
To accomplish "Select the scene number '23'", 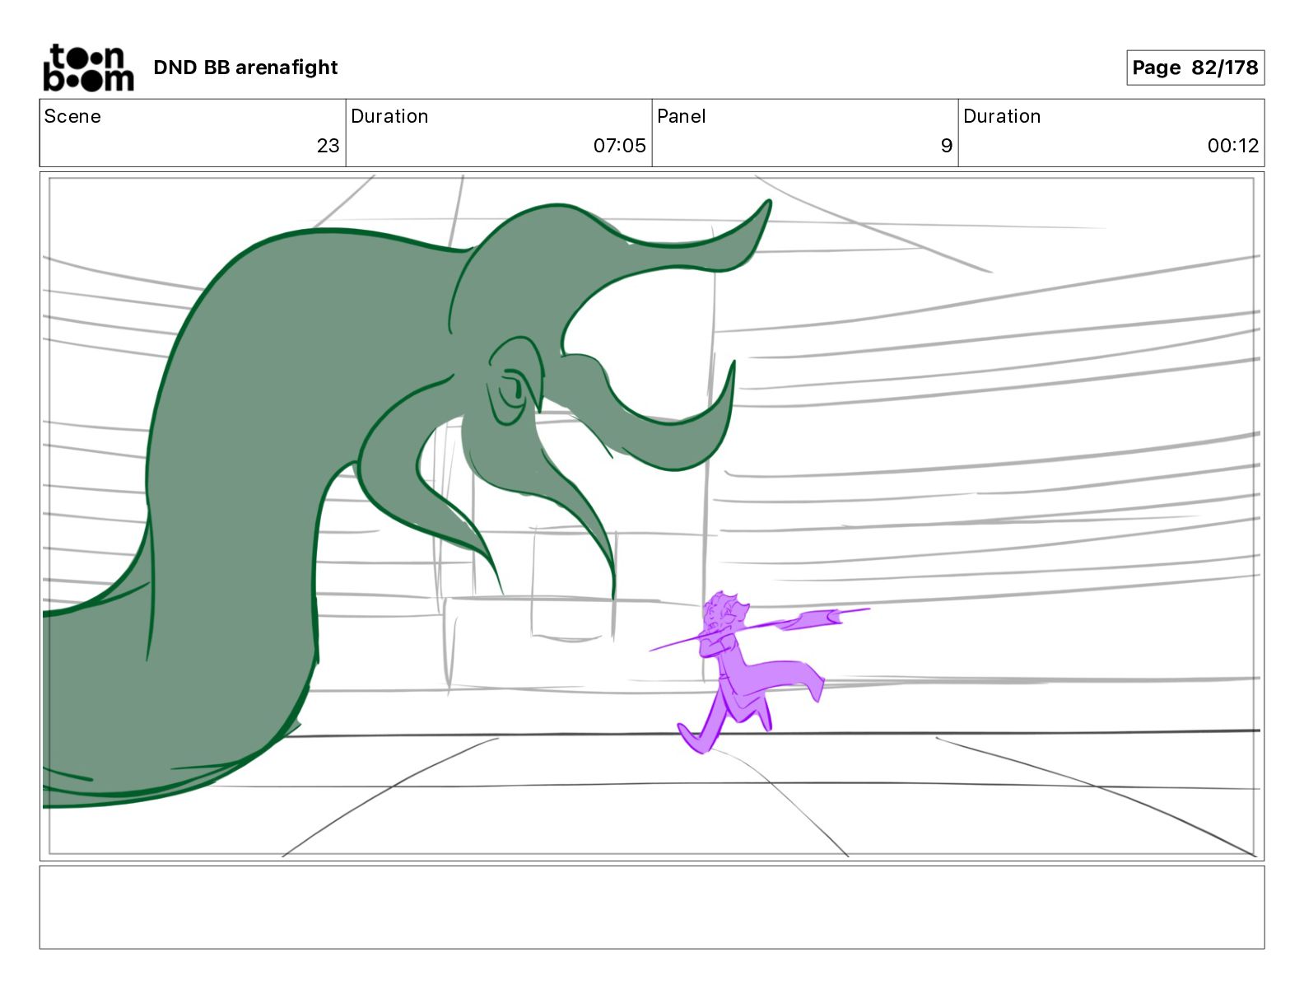I will click(x=328, y=146).
